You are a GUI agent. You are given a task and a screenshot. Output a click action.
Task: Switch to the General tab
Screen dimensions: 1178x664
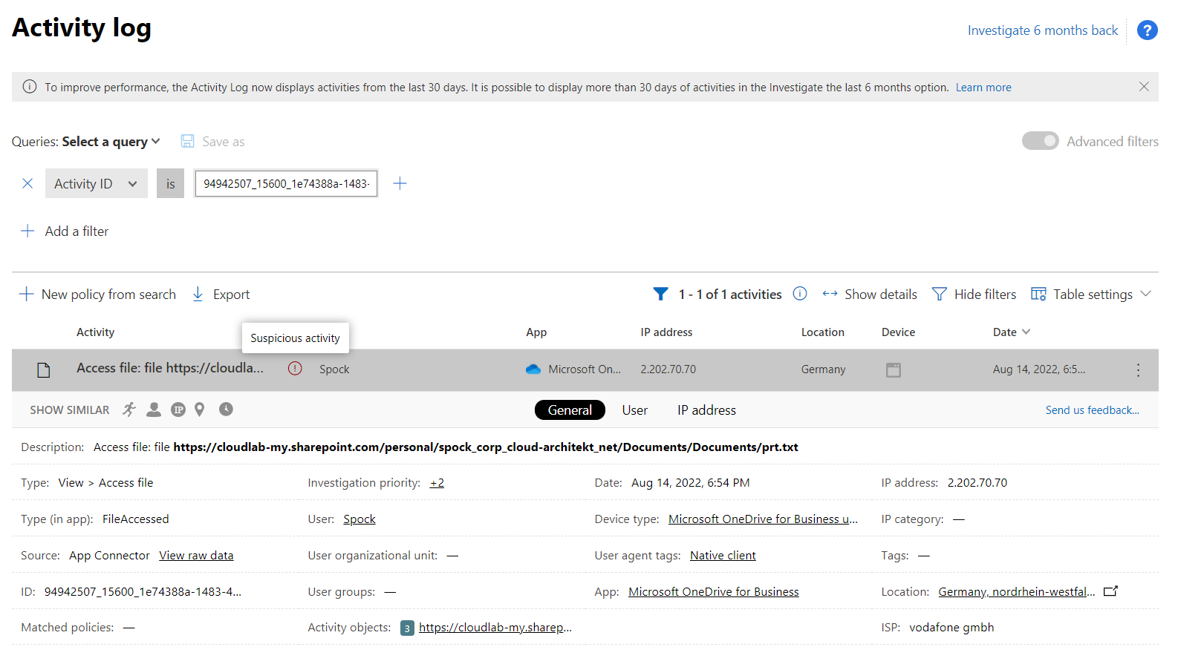[570, 410]
